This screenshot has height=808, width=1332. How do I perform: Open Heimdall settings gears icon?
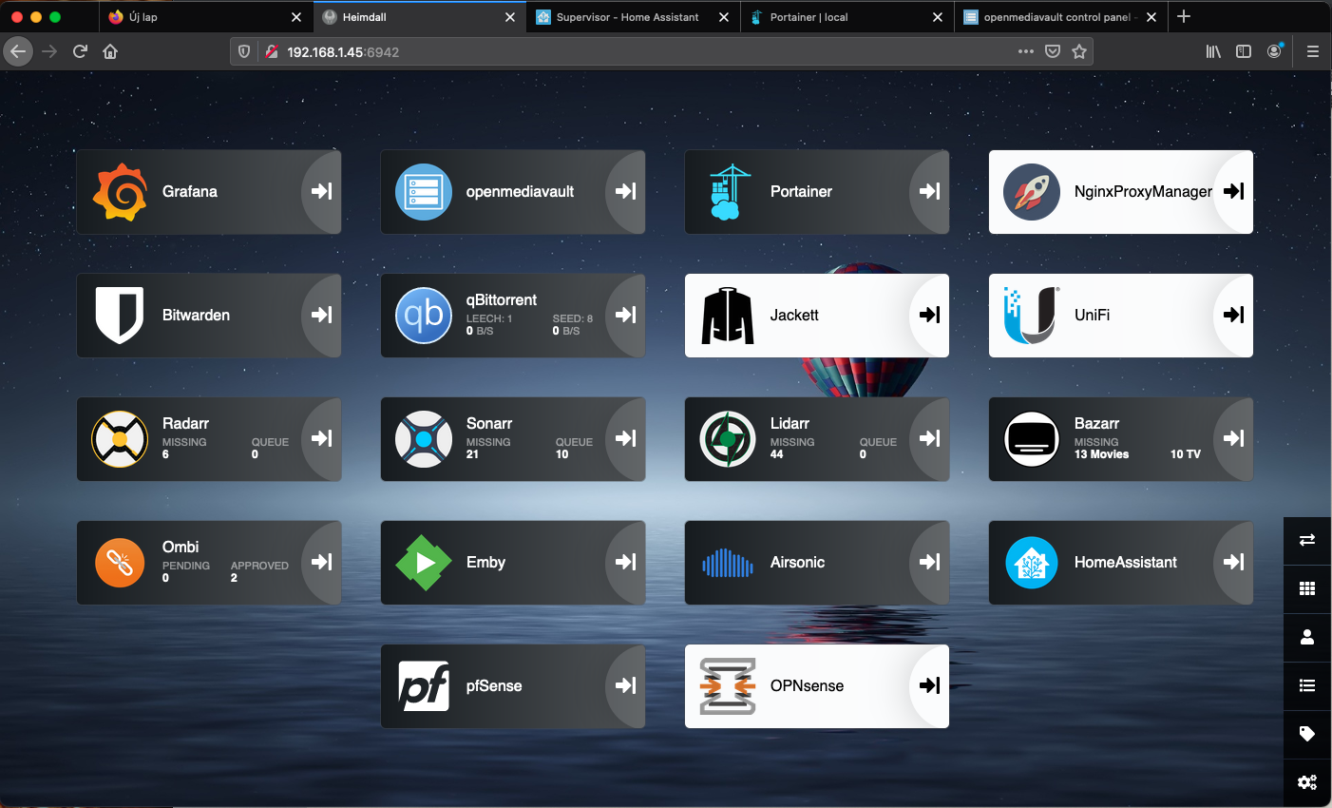click(1307, 782)
